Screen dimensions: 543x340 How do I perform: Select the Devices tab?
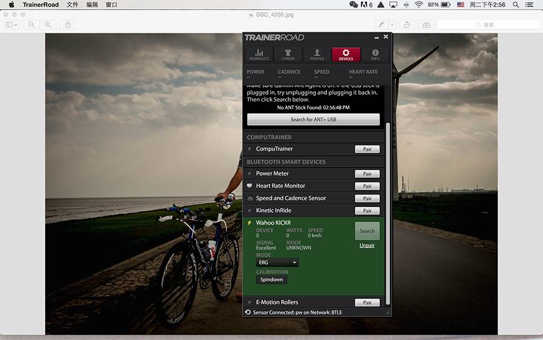click(x=346, y=54)
